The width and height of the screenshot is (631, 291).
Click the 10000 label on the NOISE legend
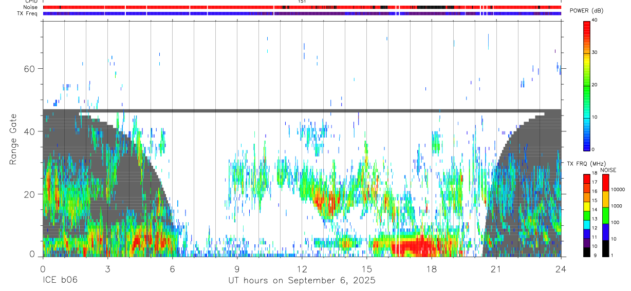coord(618,190)
